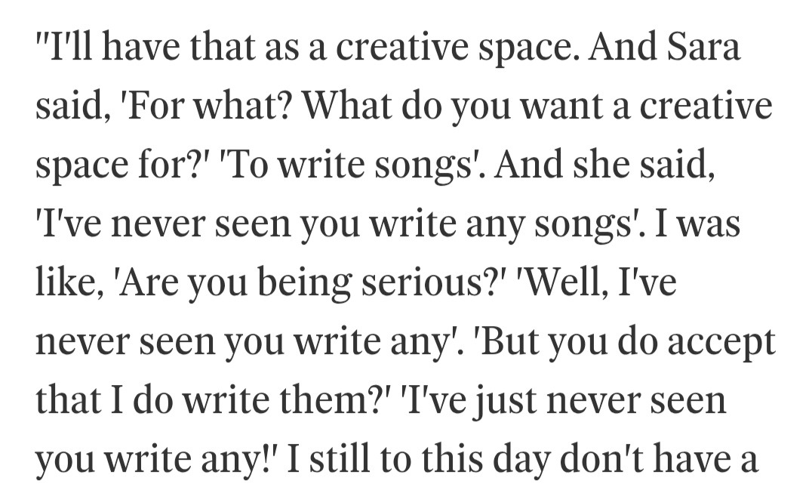Click the opening words 'I'll have'
This screenshot has width=812, height=490.
click(109, 47)
